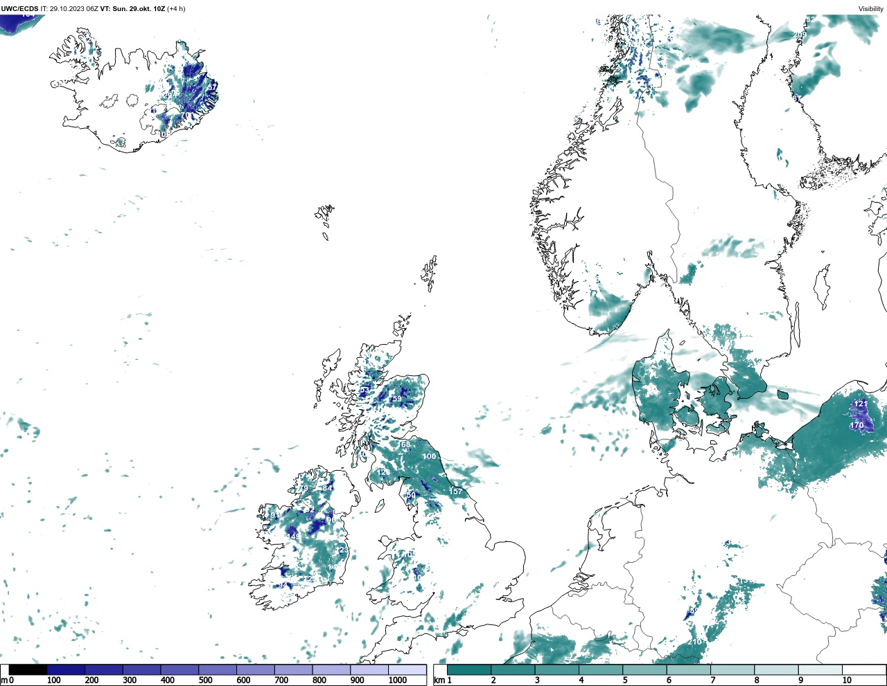Click the '1000' tick label in the m legend
The height and width of the screenshot is (686, 887).
point(398,680)
